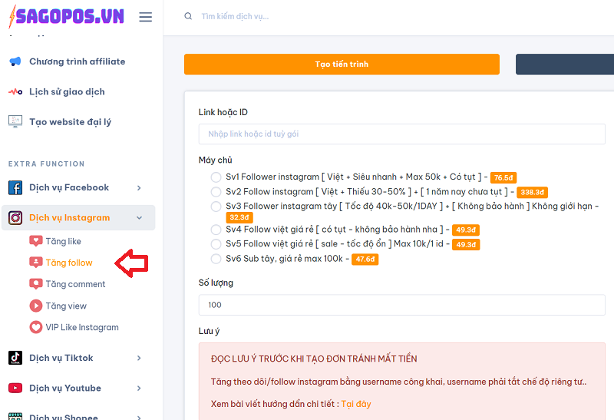The width and height of the screenshot is (614, 420).
Task: Expand Dịch vụ Facebook submenu
Action: pos(139,187)
